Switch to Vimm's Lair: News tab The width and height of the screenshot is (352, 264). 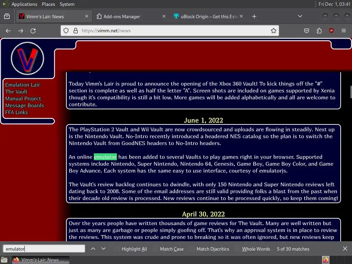(x=54, y=16)
